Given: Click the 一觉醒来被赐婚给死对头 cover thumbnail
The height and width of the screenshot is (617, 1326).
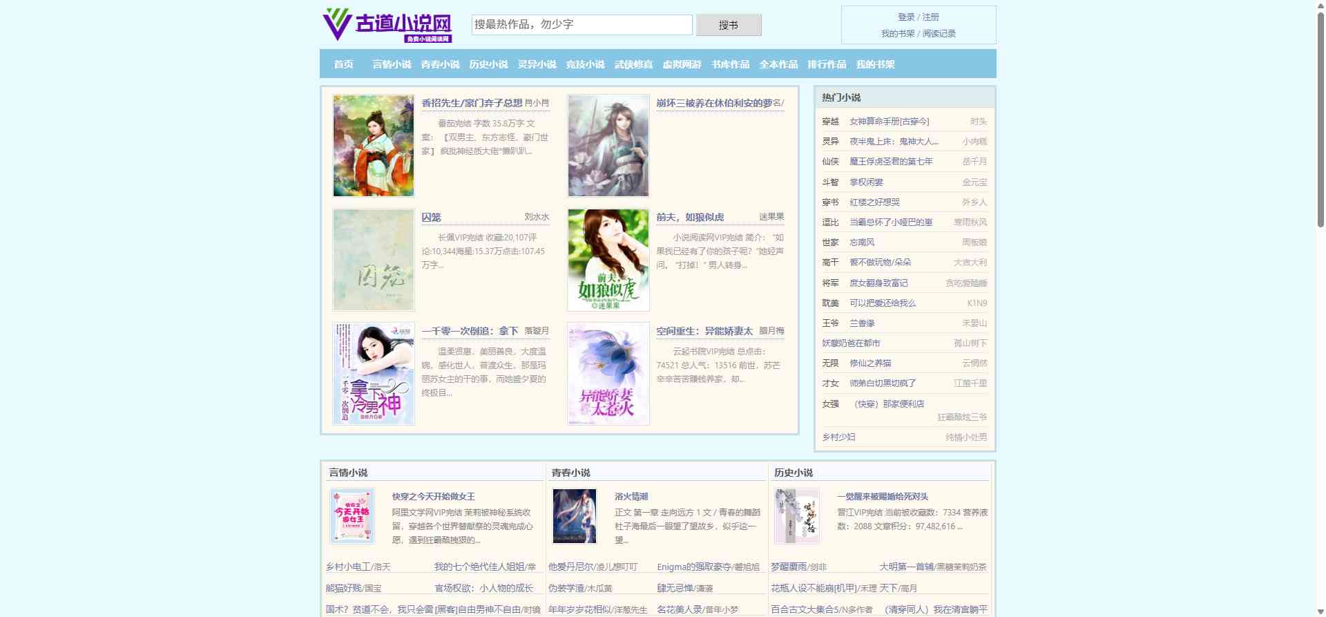Looking at the screenshot, I should (797, 516).
